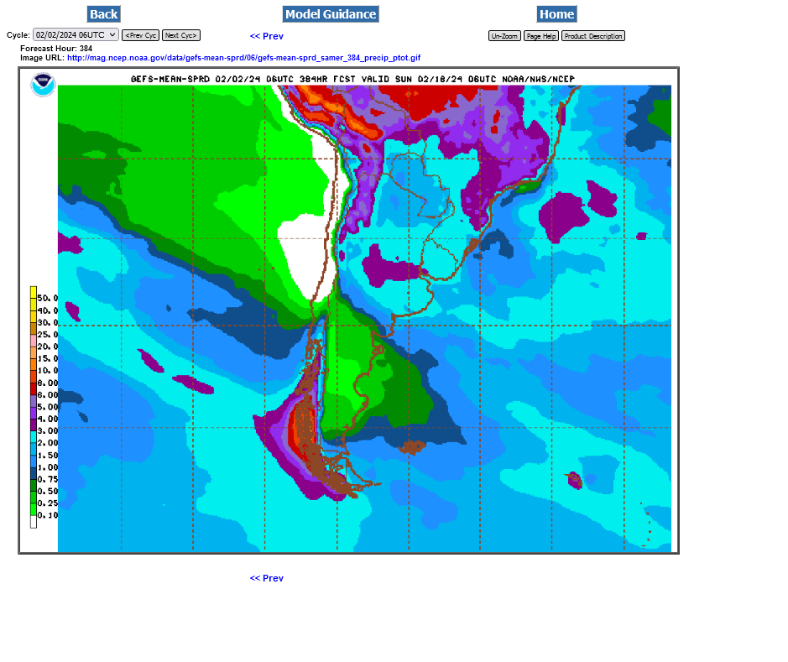Click the Prev Cyc button
This screenshot has width=788, height=662.
(x=141, y=36)
